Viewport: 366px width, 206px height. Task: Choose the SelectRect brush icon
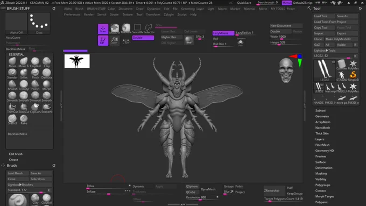click(x=137, y=29)
